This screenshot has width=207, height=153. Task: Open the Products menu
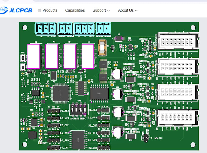pos(48,10)
